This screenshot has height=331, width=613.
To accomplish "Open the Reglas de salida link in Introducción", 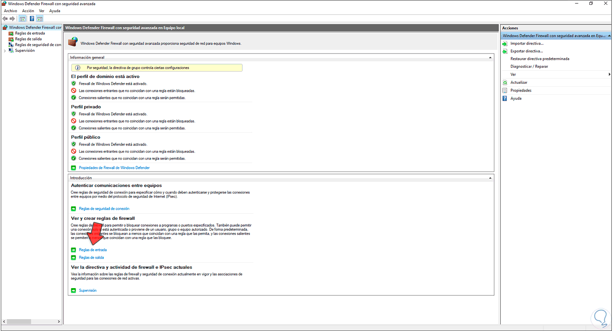I will point(91,258).
